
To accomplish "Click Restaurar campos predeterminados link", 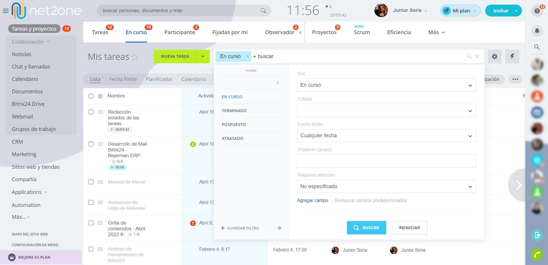I will pyautogui.click(x=371, y=201).
